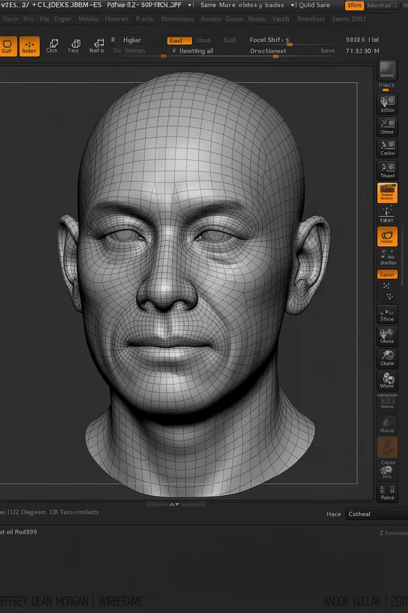This screenshot has height=613, width=408.
Task: Click the orange Gerat button
Action: pyautogui.click(x=387, y=274)
